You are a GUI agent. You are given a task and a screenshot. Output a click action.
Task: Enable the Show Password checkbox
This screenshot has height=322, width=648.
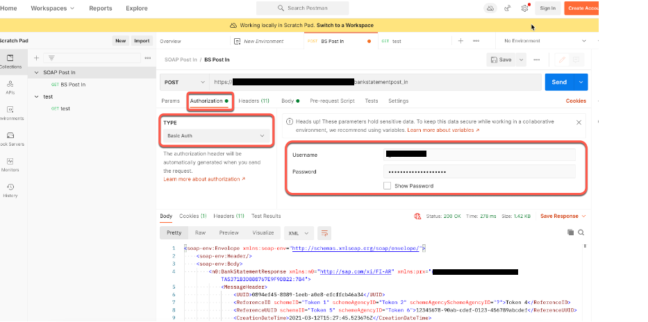pos(387,186)
